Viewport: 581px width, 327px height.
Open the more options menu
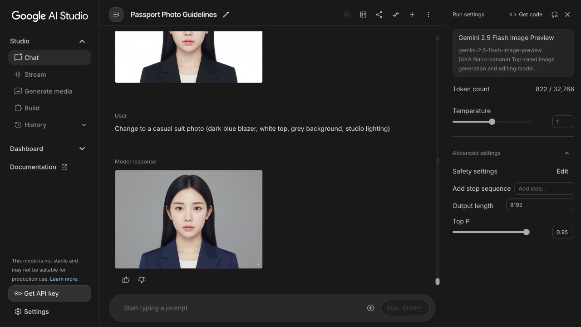[x=428, y=15]
